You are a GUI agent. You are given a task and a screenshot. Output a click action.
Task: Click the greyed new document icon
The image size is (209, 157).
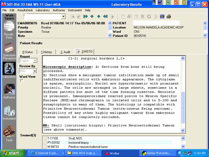123,17
